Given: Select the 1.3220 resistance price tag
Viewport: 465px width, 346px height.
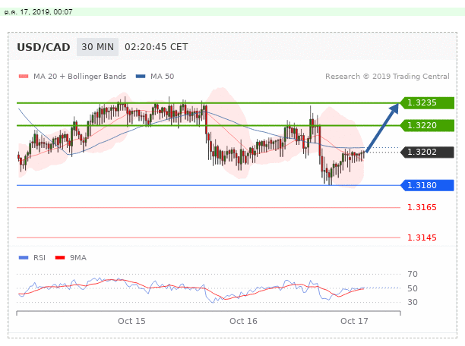Looking at the screenshot, I should tap(427, 125).
